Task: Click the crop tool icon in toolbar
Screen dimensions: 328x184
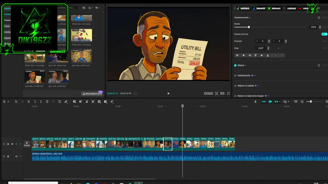Action: click(x=59, y=102)
